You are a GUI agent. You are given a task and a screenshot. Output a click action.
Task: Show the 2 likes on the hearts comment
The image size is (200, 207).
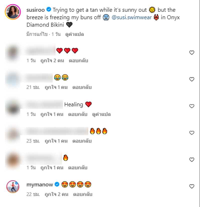tap(52, 61)
